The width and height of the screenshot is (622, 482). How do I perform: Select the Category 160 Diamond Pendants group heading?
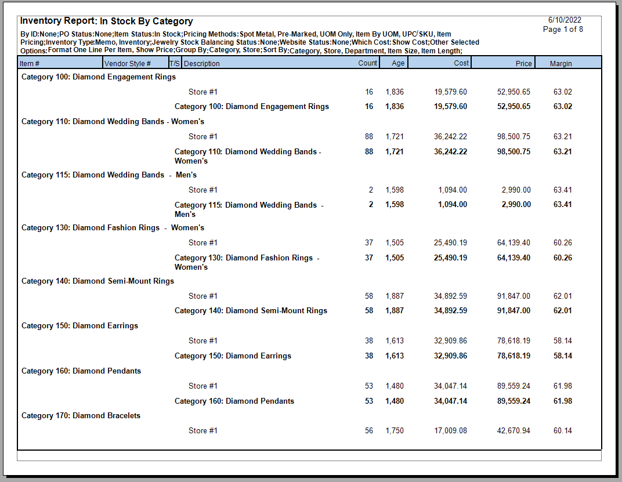[81, 371]
